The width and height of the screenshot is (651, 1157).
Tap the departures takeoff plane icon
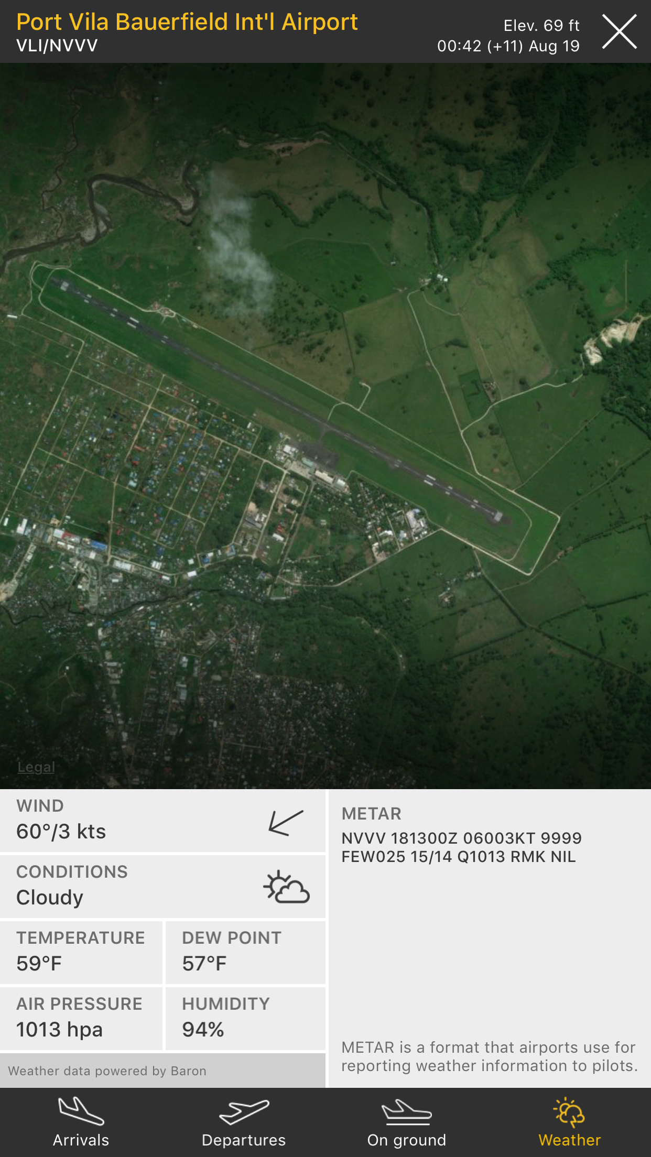point(244,1112)
